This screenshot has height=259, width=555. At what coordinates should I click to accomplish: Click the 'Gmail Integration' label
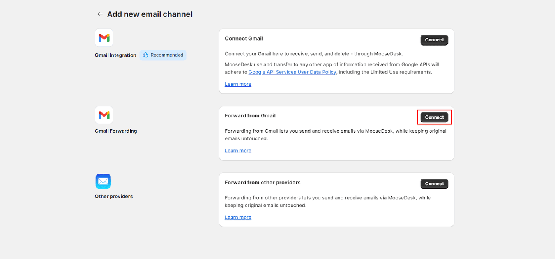[116, 55]
